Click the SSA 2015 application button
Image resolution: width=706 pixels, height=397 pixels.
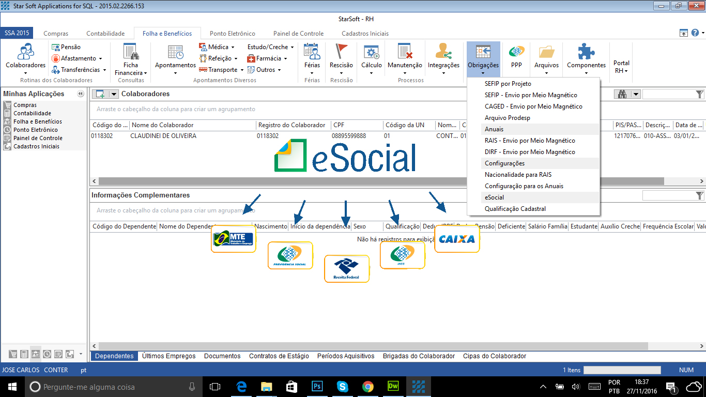click(x=17, y=33)
